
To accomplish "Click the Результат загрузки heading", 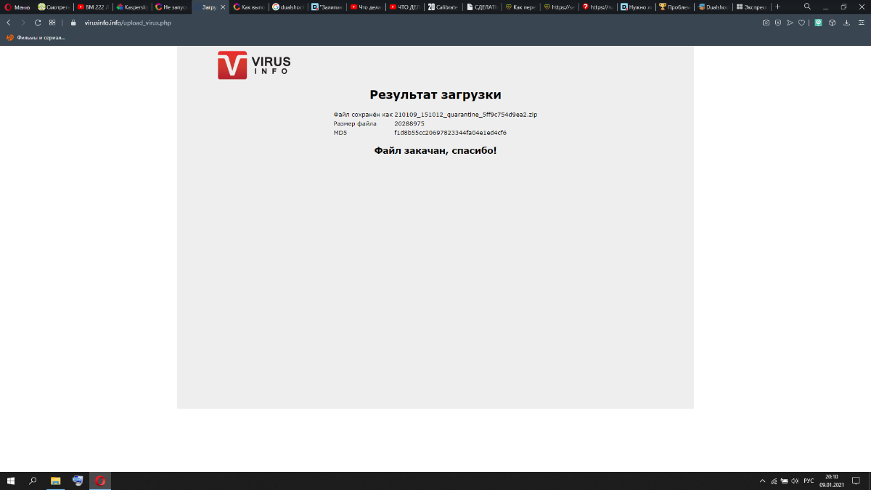I will click(x=435, y=94).
